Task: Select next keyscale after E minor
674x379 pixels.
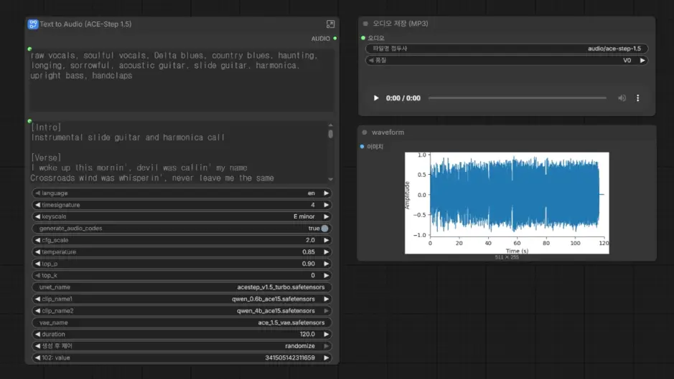Action: tap(327, 216)
